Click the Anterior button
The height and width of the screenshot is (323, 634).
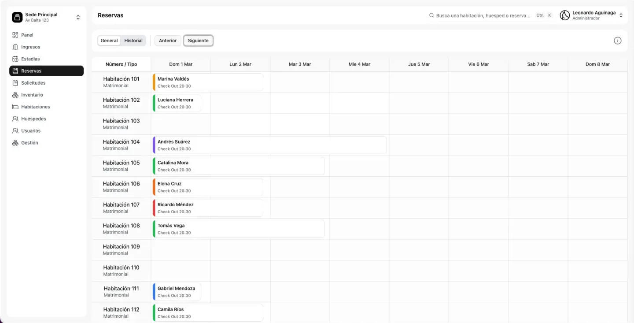[168, 41]
